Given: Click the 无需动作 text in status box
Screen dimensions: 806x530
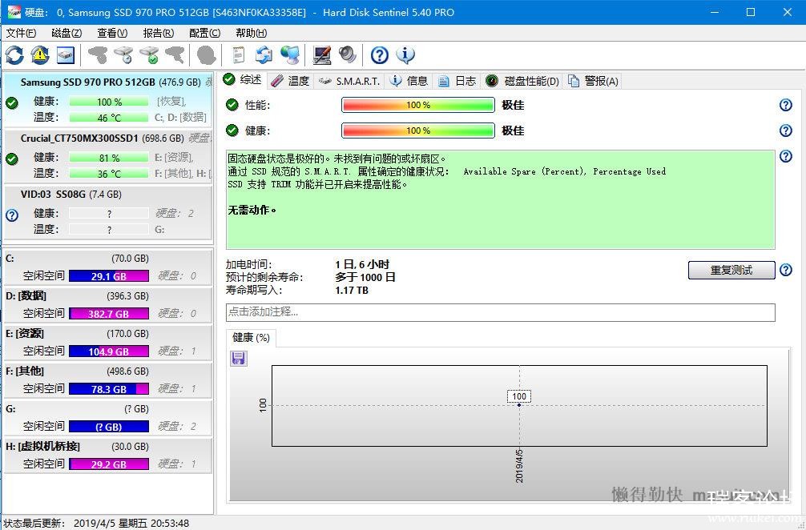Looking at the screenshot, I should click(252, 210).
